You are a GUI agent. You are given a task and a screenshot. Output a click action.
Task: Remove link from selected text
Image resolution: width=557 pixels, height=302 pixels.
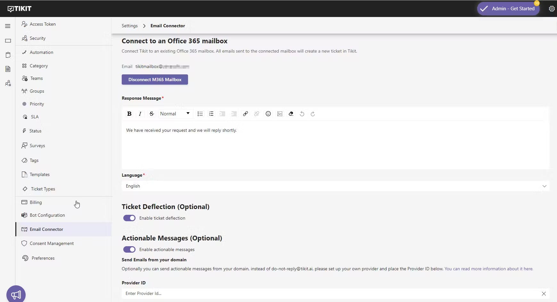pyautogui.click(x=257, y=114)
